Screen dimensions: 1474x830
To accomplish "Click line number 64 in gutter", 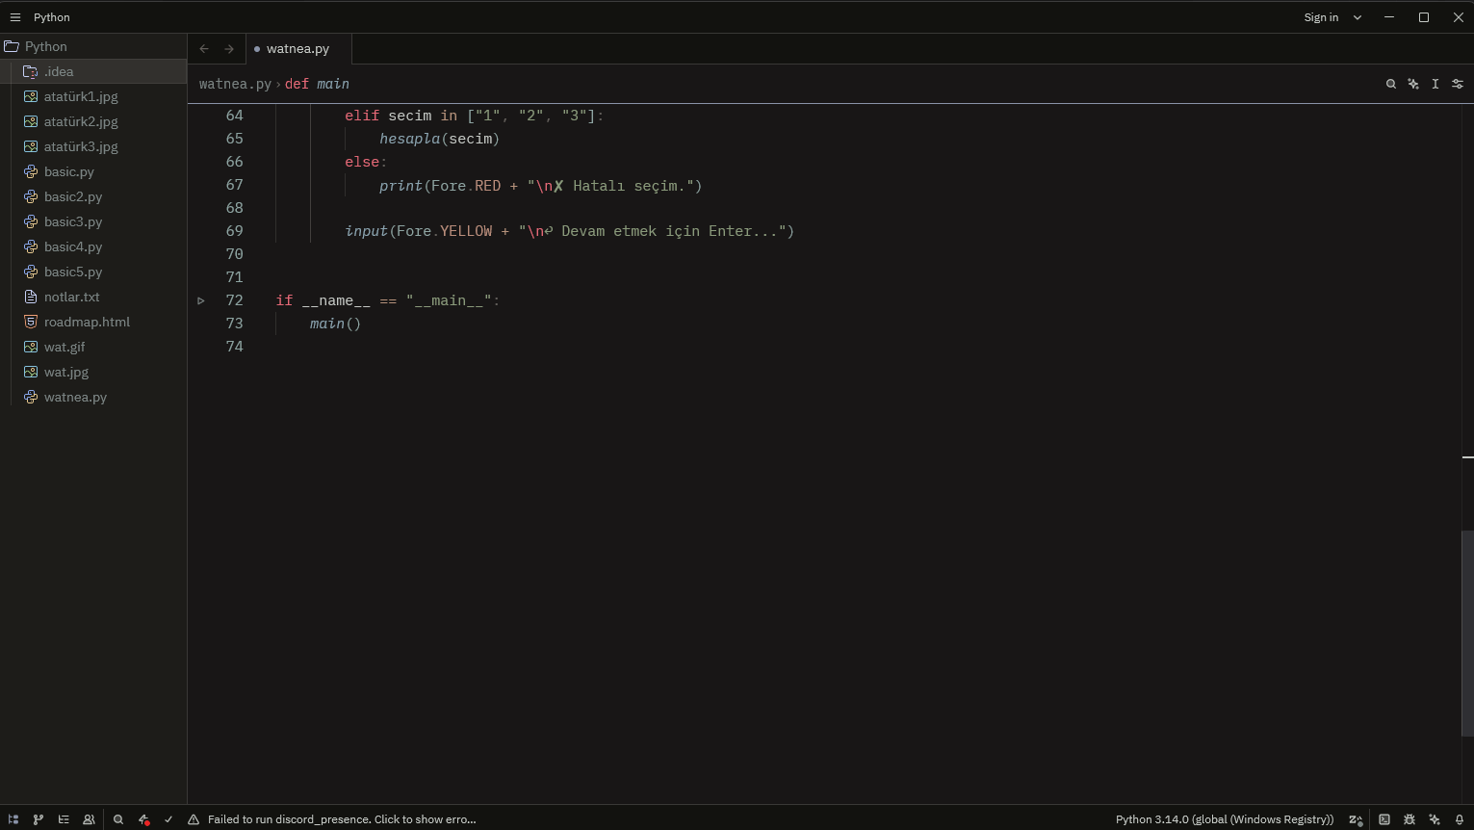I will (234, 116).
